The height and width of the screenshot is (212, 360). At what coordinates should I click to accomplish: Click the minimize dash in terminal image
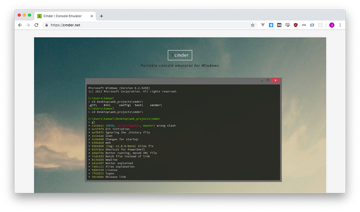coord(262,81)
